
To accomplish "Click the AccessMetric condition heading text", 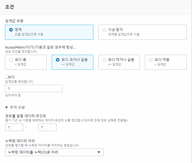I will click(x=40, y=47).
